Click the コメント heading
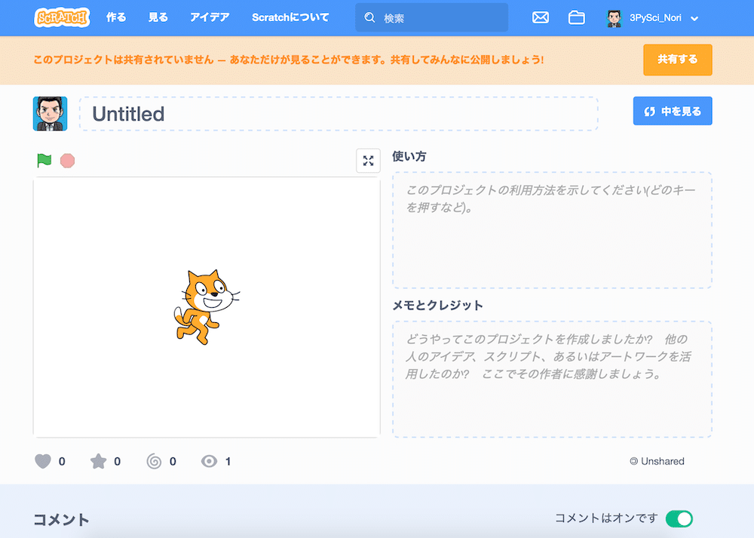Screen dimensions: 754x538 (x=61, y=520)
